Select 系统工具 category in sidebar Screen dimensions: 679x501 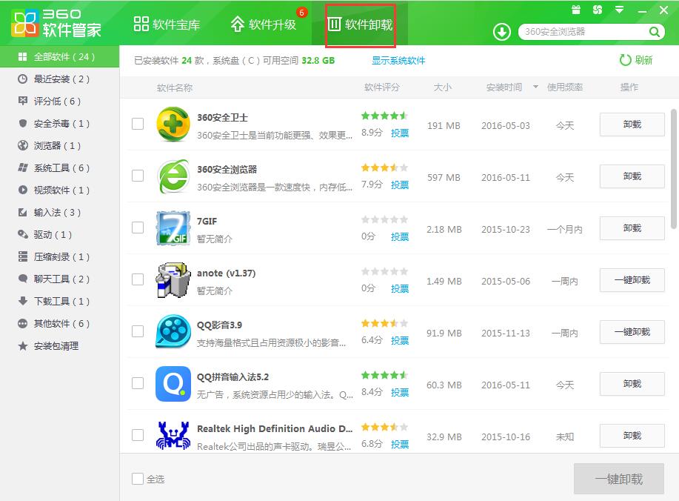(59, 167)
